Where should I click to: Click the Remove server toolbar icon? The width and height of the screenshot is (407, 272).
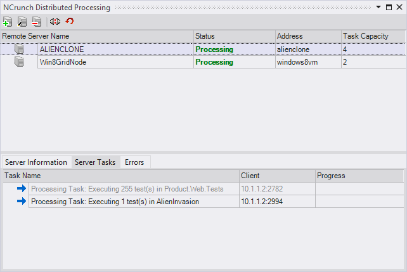click(x=36, y=22)
